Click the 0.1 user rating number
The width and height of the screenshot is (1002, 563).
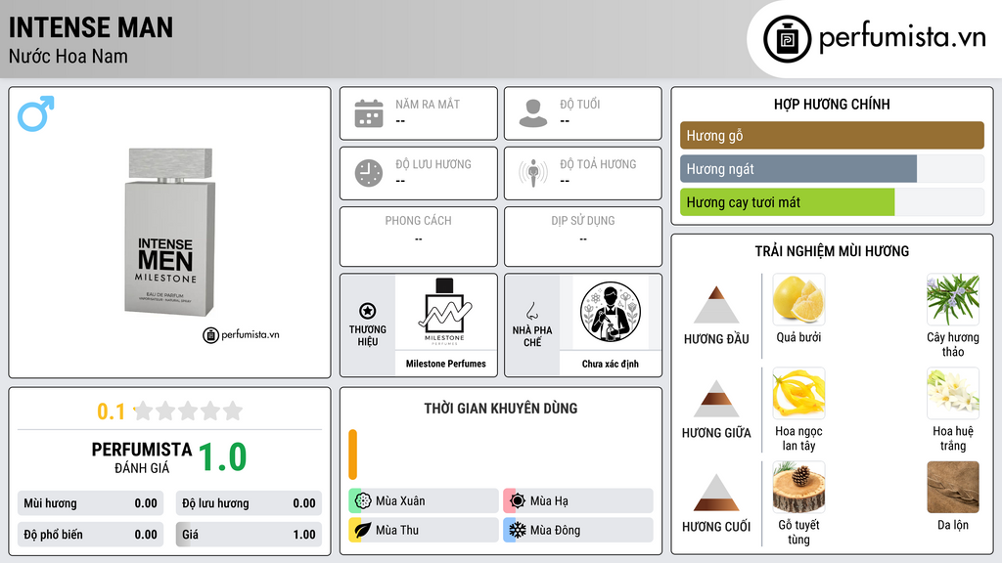click(112, 411)
